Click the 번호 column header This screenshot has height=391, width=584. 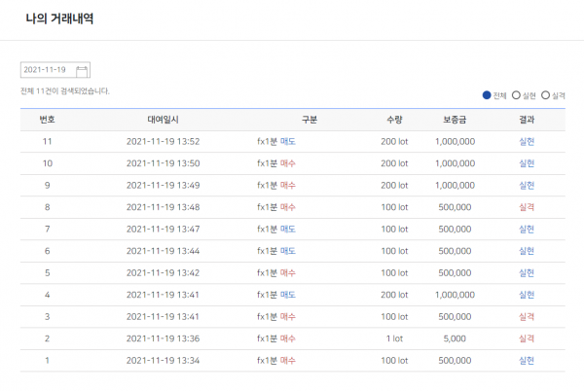click(x=48, y=120)
